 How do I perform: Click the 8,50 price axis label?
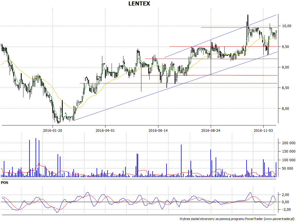[x=285, y=88]
